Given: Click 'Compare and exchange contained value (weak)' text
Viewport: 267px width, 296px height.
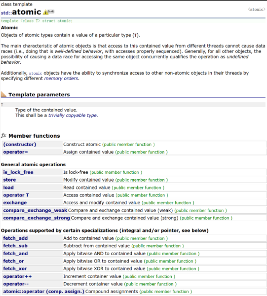Looking at the screenshot, I should 120,210.
